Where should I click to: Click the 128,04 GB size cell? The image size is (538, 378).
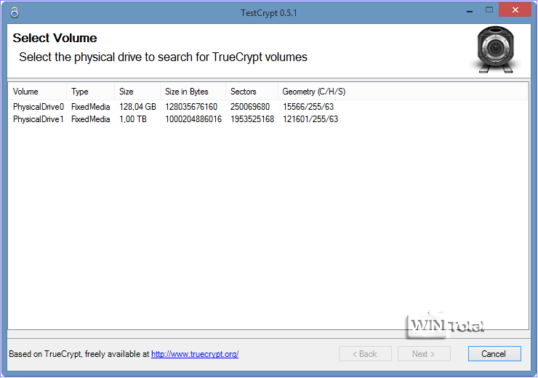tap(137, 107)
